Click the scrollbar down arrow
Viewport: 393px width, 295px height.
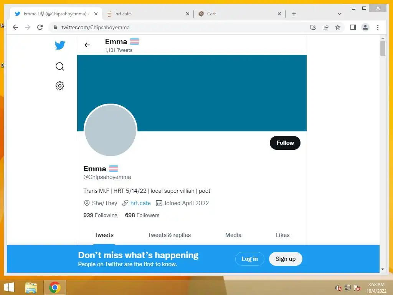coord(383,269)
